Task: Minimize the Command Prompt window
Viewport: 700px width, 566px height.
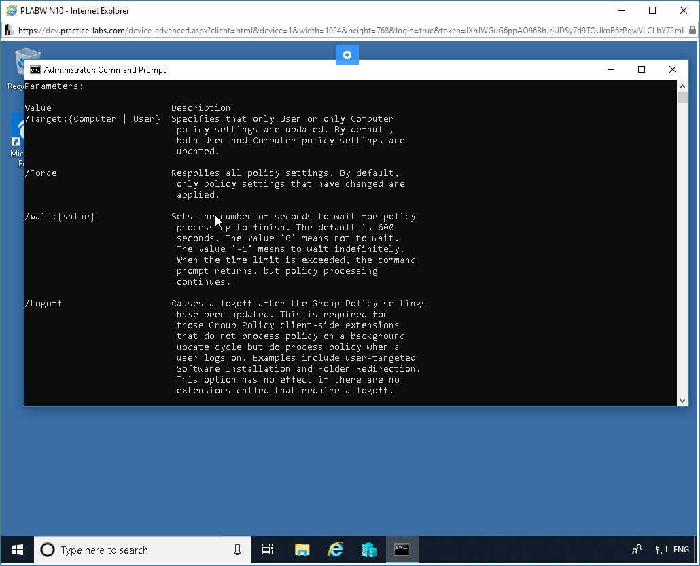Action: 611,69
